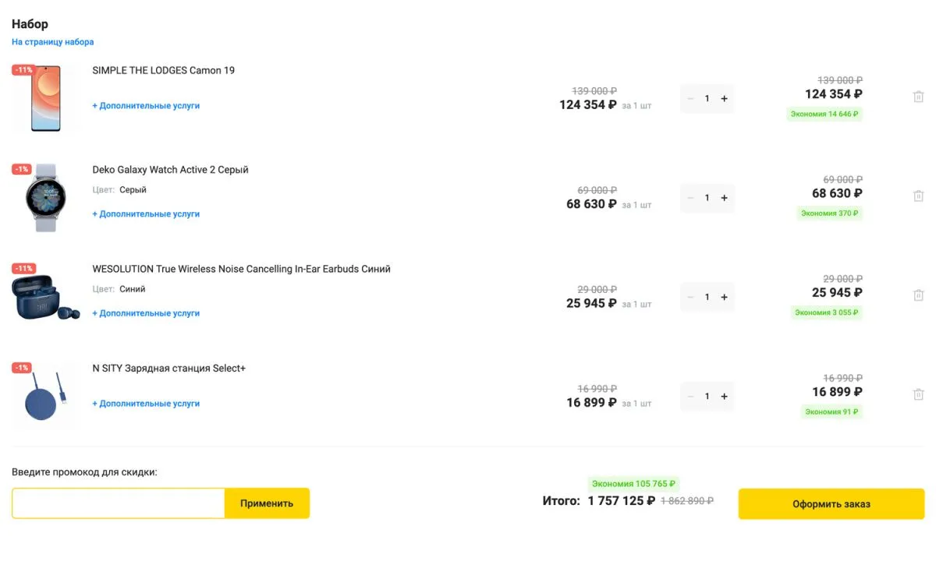Focus the promo code input field
This screenshot has height=561, width=936.
coord(119,503)
